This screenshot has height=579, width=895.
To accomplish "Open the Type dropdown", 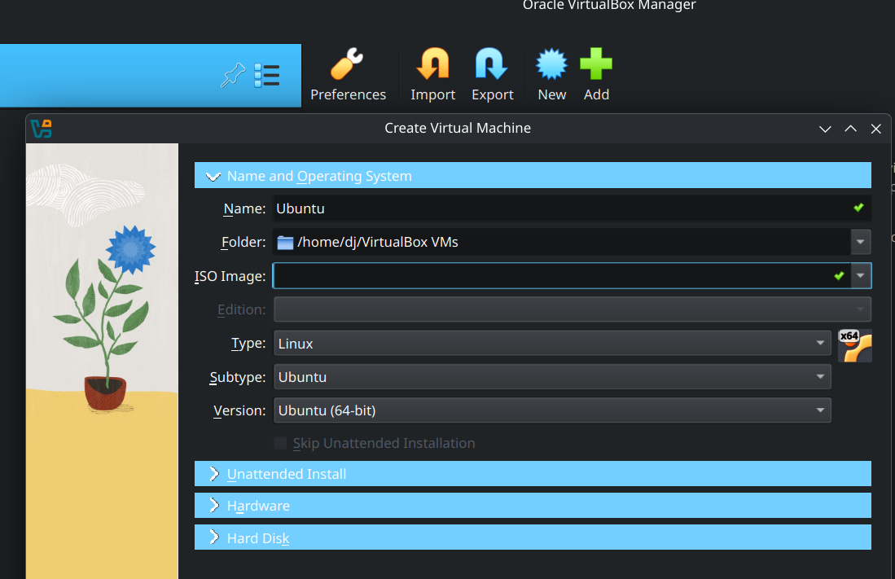I will pos(820,343).
